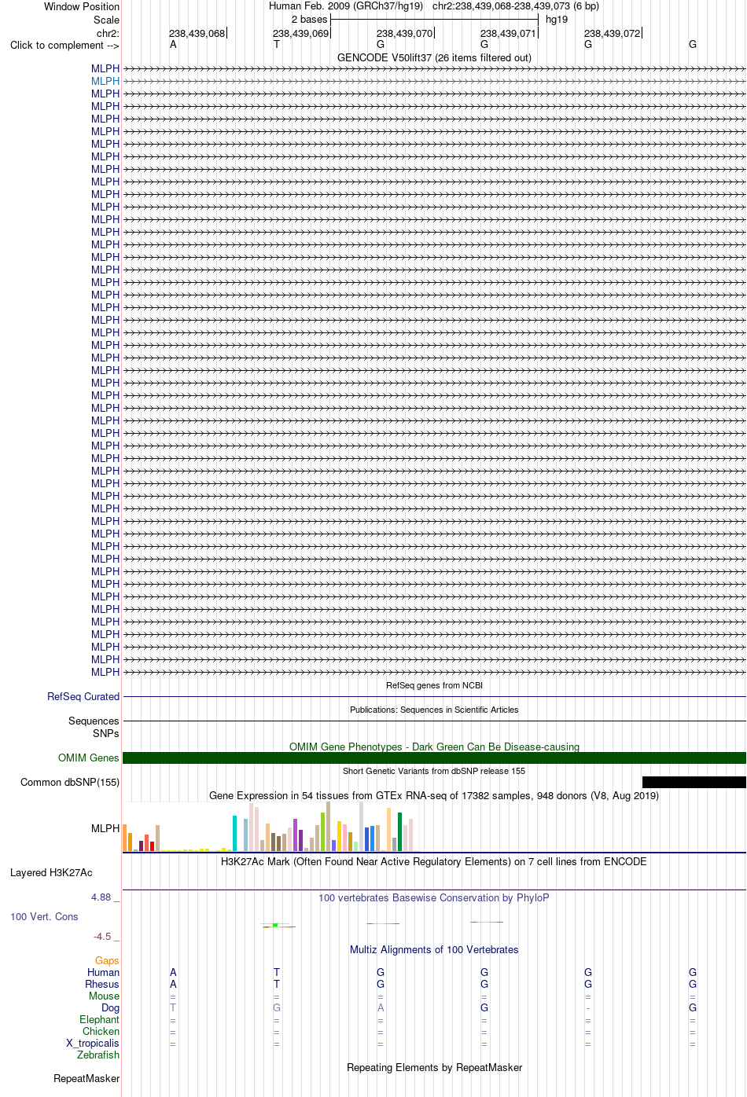Select the X_tropicalis alignment row label
Viewport: 747px width, 1097px height.
[x=93, y=1043]
